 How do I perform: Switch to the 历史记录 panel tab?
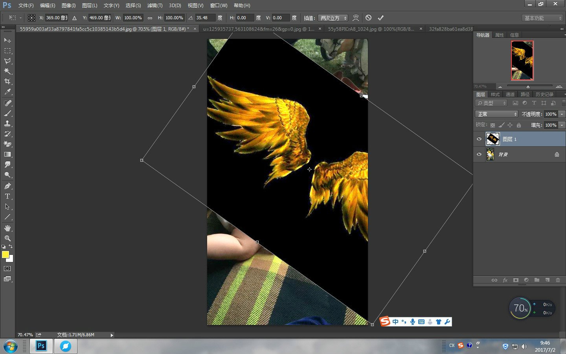point(544,94)
